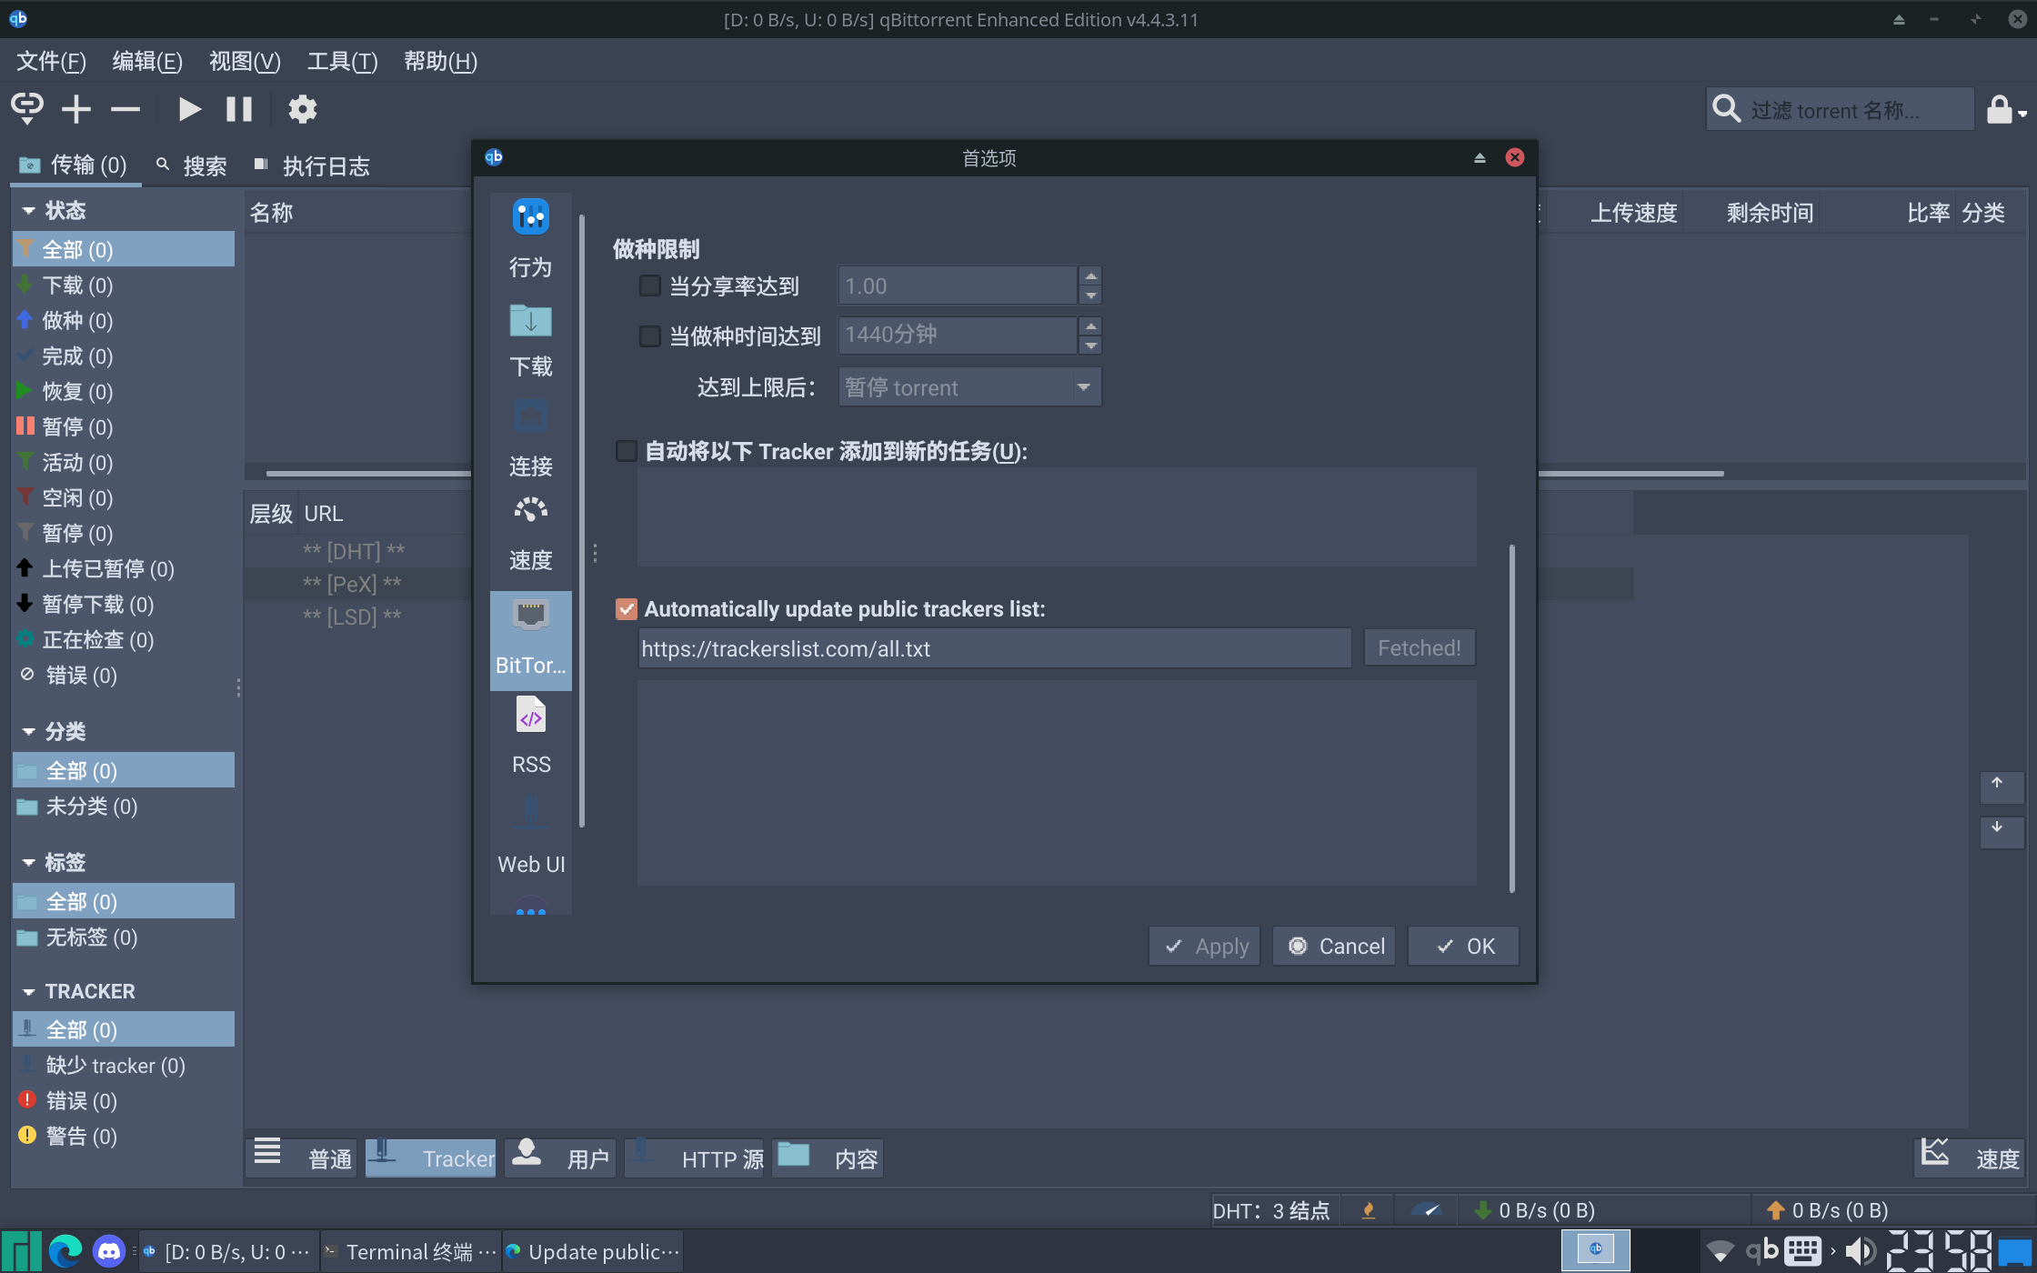
Task: Open settings via the gear toolbar icon
Action: coord(303,108)
